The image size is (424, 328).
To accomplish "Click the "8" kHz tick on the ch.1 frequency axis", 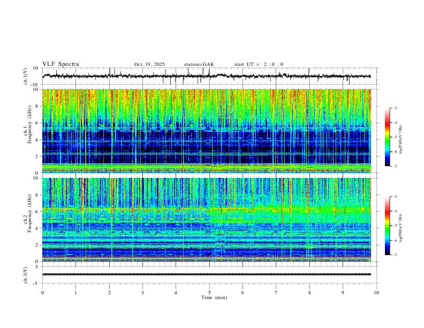I will [x=37, y=106].
